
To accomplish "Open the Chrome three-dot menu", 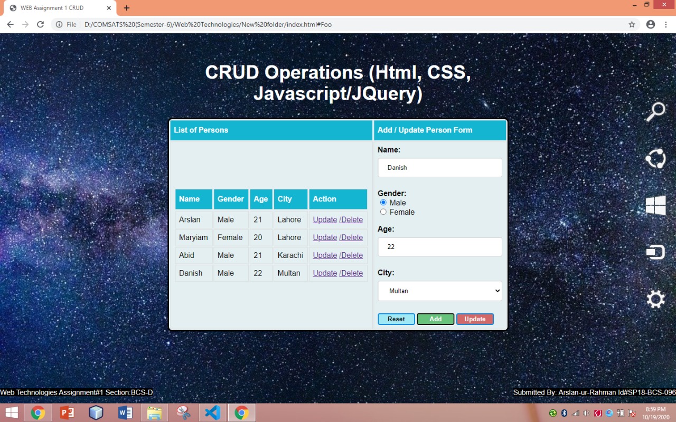I will click(666, 24).
